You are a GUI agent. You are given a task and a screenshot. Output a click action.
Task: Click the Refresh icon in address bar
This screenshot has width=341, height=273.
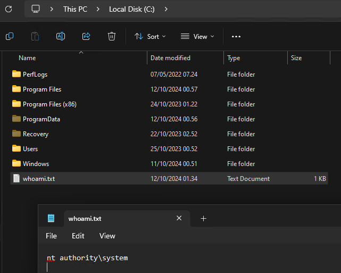(9, 9)
